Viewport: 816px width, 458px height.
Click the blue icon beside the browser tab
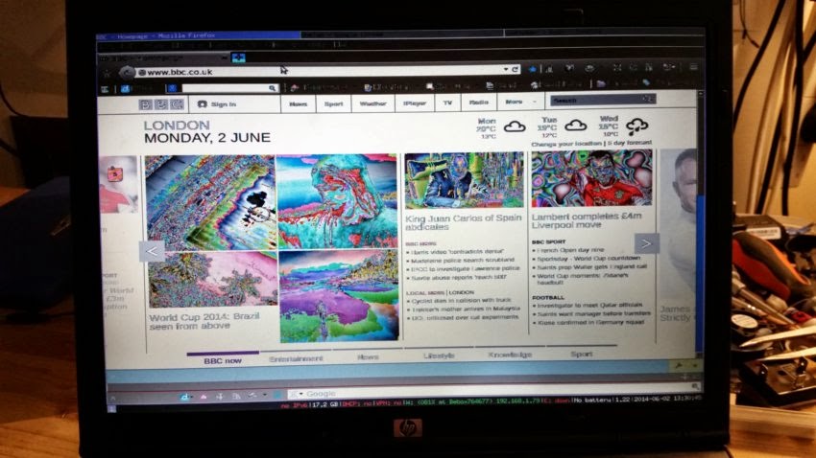pos(239,57)
